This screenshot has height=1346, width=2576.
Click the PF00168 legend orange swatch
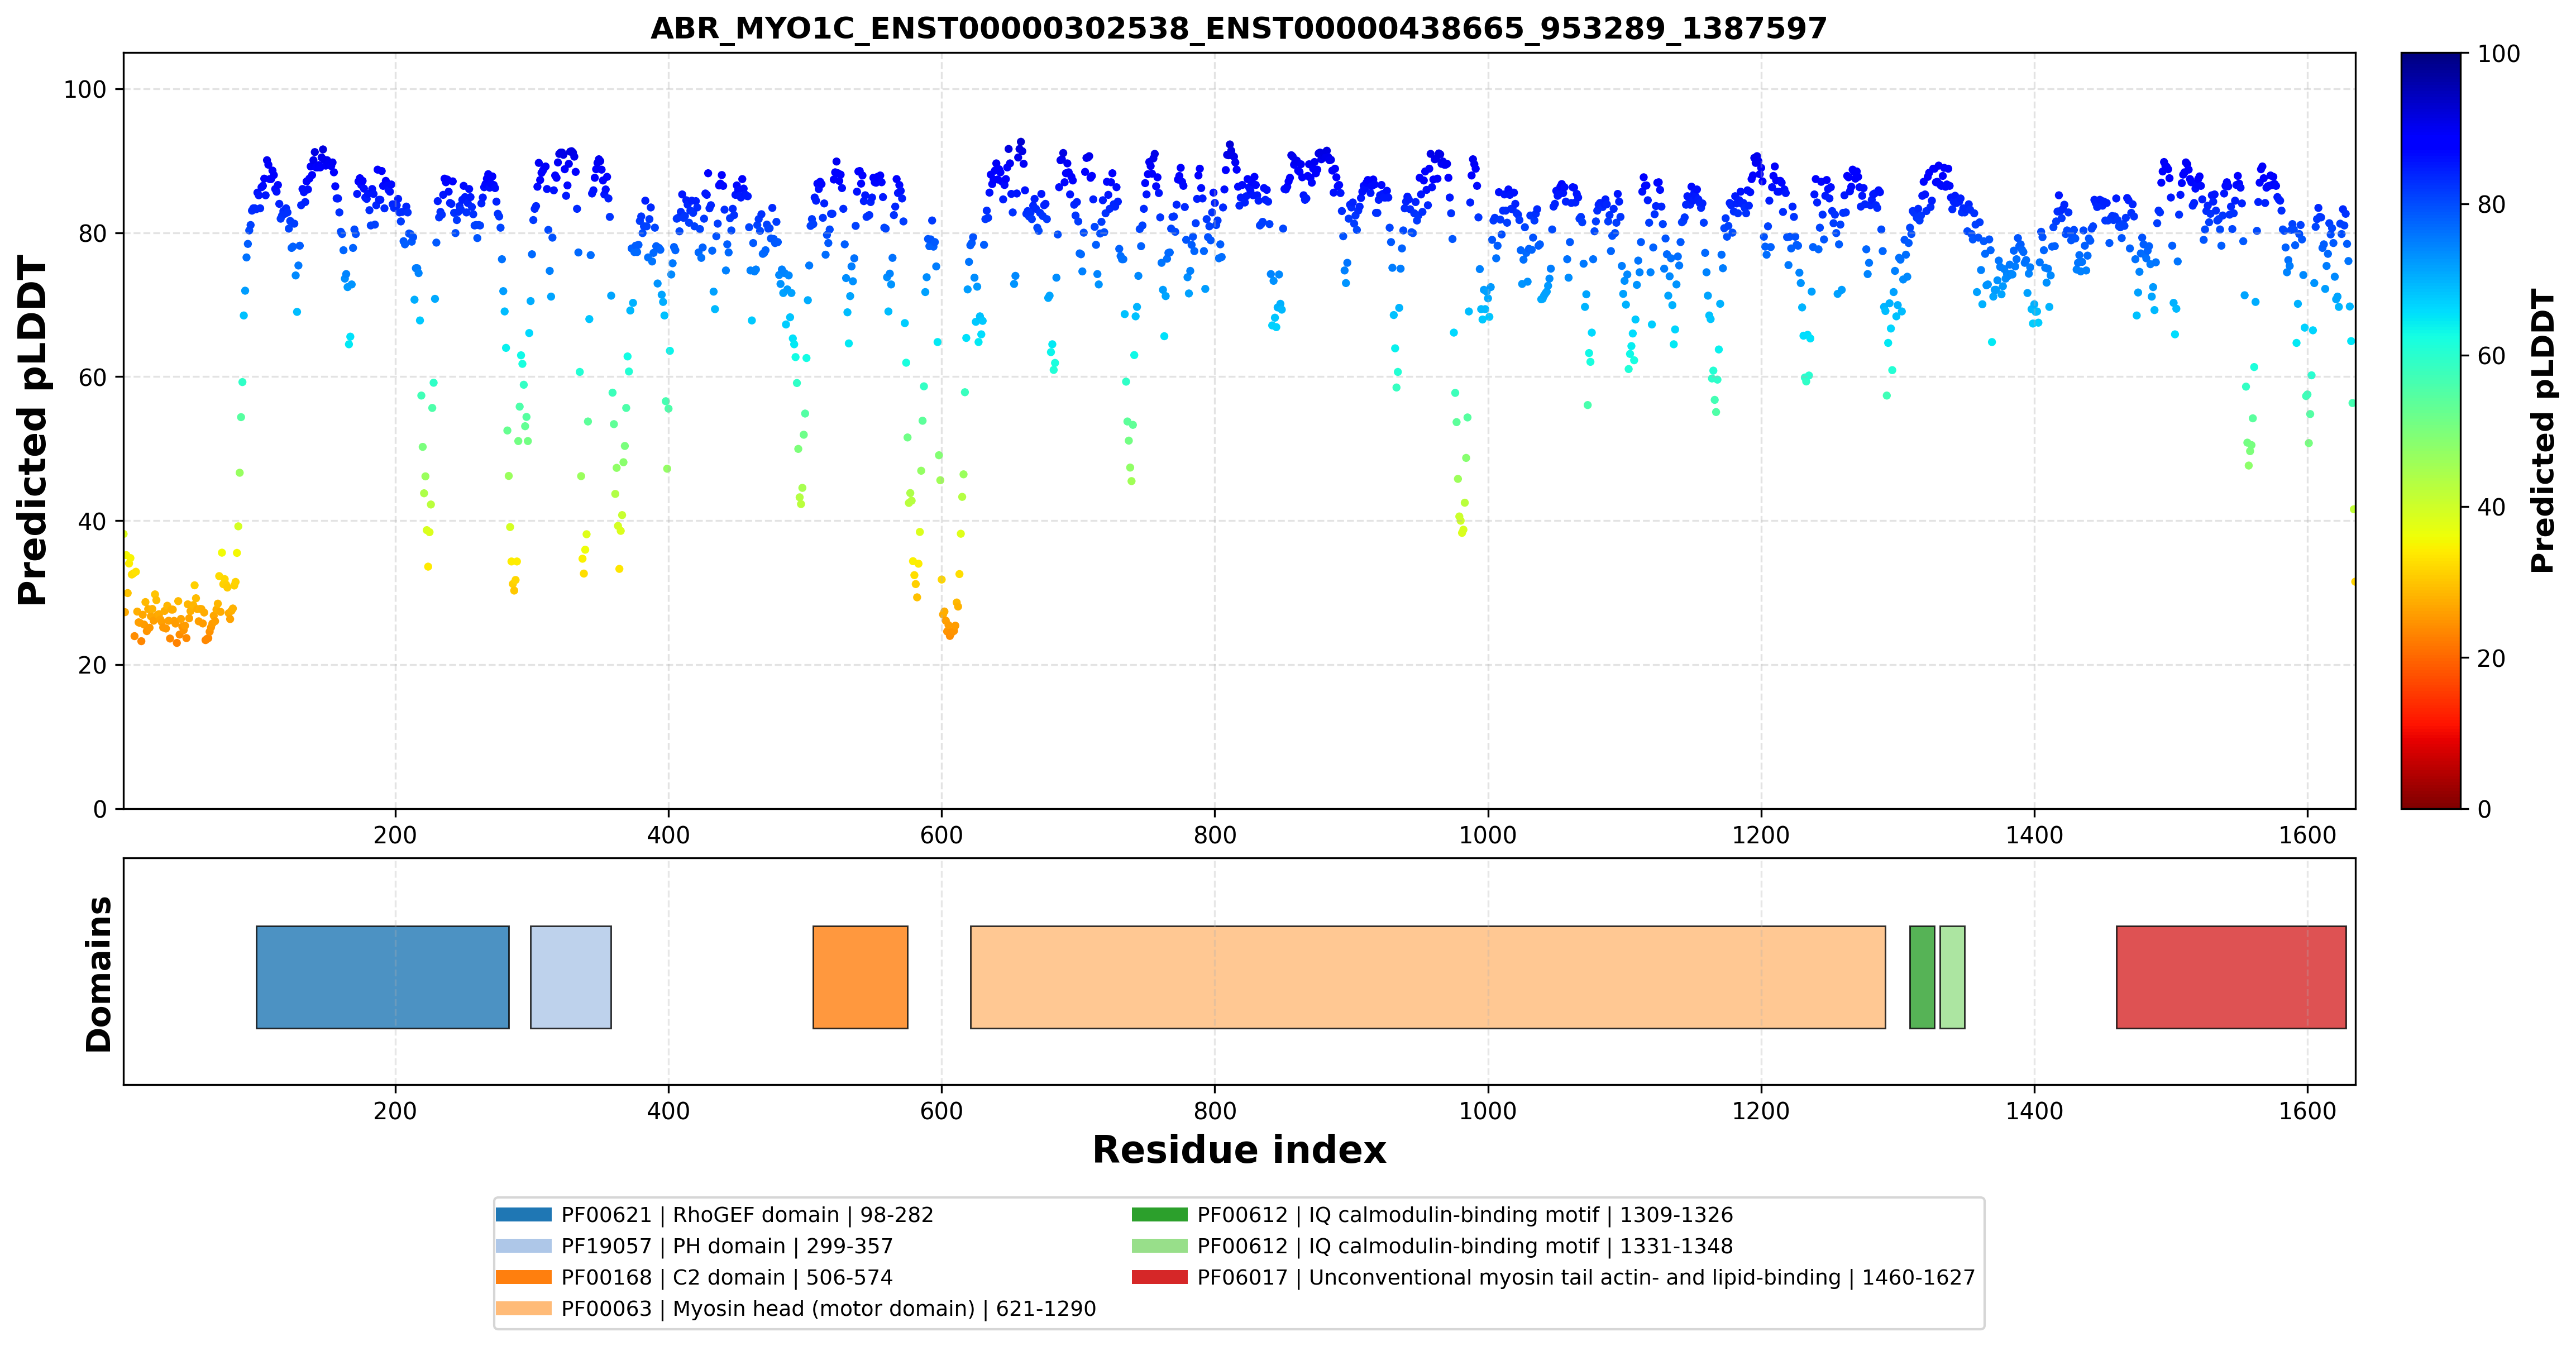click(523, 1277)
